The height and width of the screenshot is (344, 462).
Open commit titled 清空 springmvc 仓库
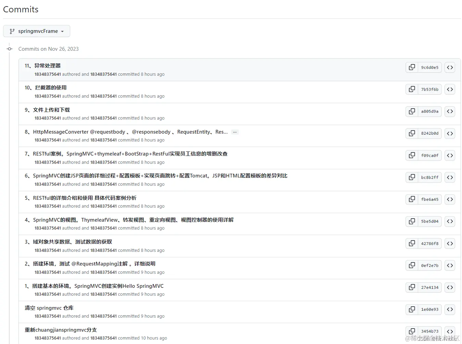(x=49, y=308)
